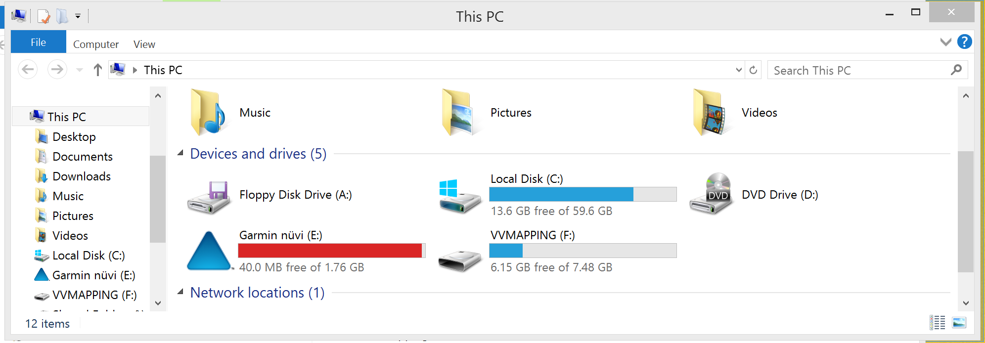Switch to large icons view layout
This screenshot has width=985, height=343.
959,323
